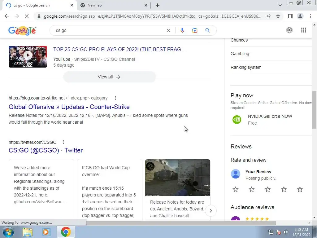Expand the Gambling topic row
The width and height of the screenshot is (317, 238).
(271, 54)
